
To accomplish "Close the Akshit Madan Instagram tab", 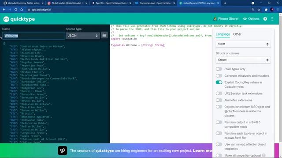I will coord(86,3).
